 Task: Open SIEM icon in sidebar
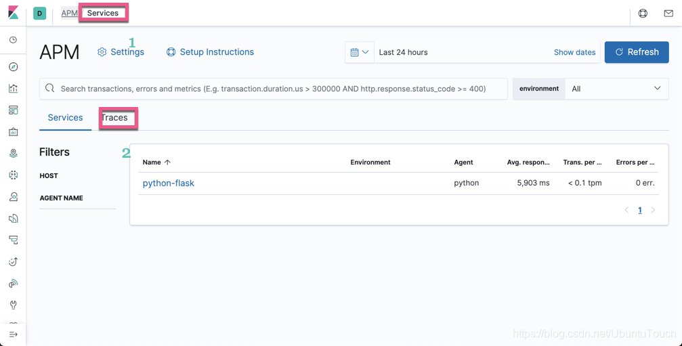(x=13, y=284)
